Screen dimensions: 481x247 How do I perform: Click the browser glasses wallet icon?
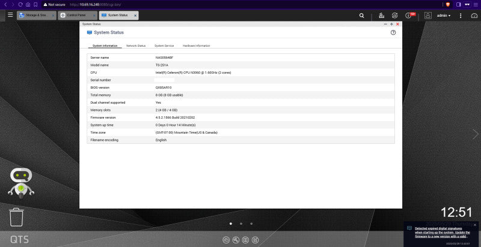(x=467, y=5)
